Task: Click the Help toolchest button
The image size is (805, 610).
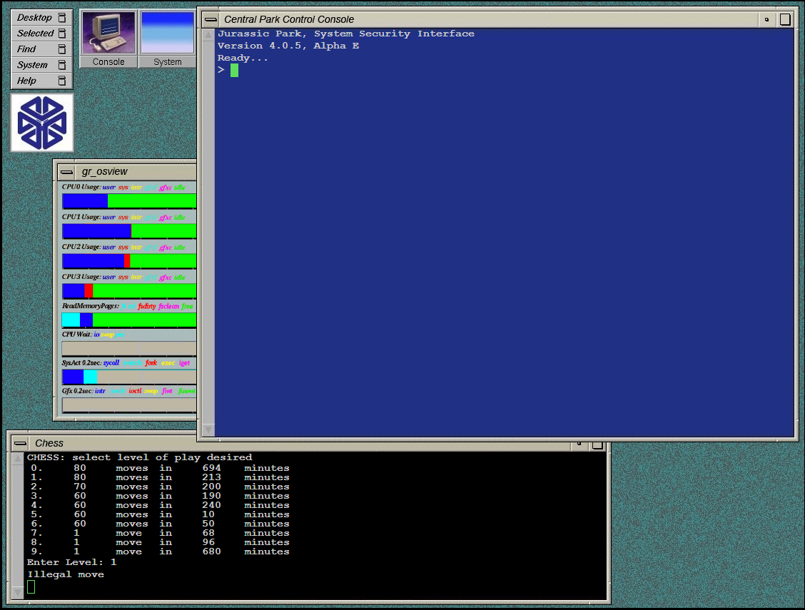Action: tap(27, 81)
